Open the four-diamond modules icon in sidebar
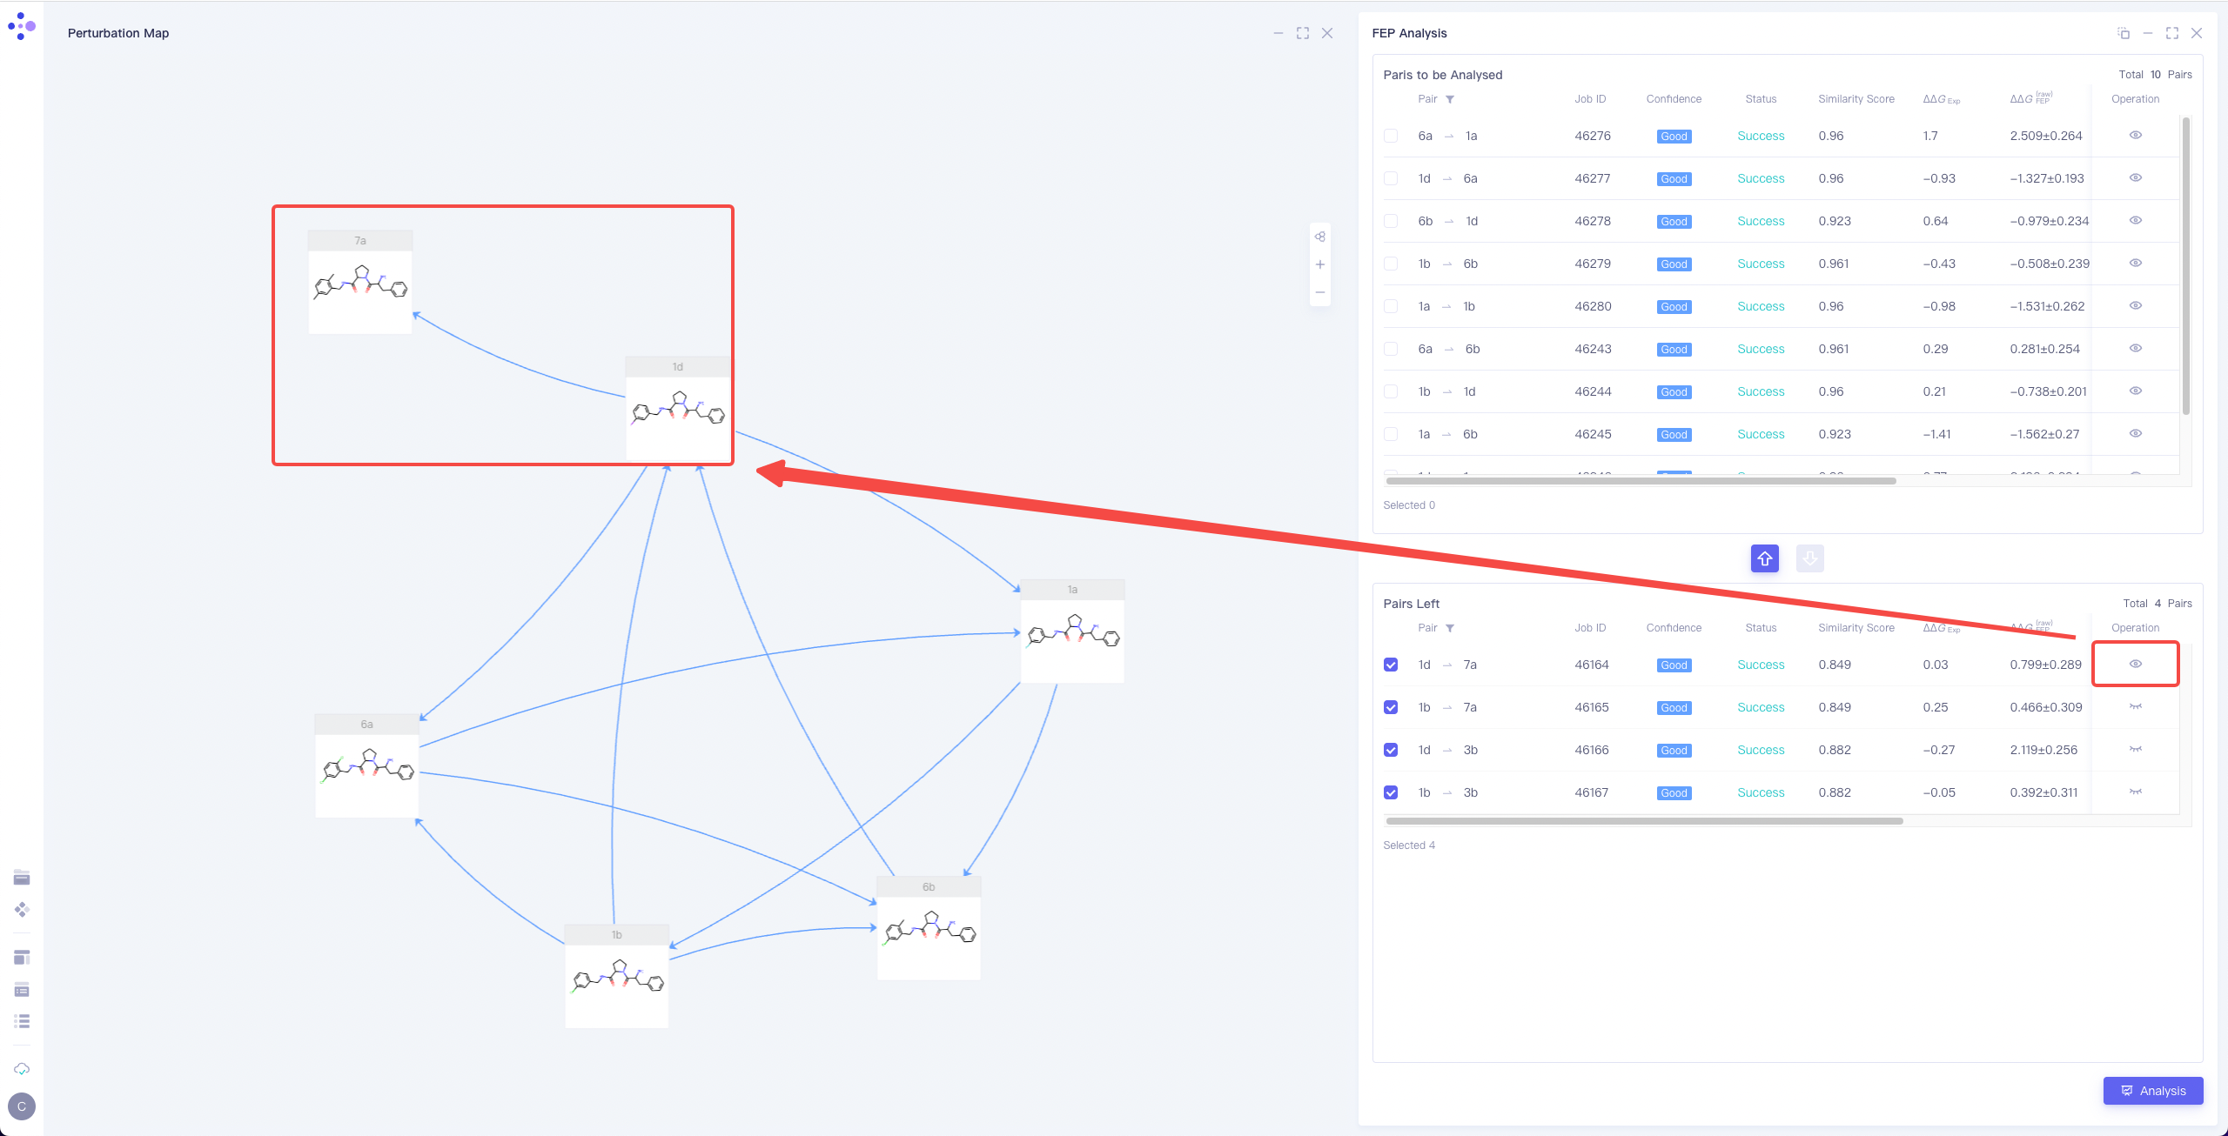2228x1136 pixels. 22,910
